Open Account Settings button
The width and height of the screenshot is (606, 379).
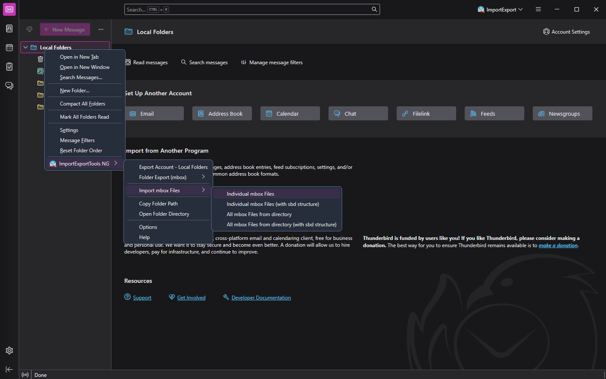566,32
